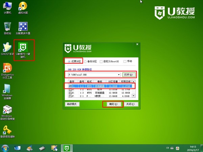Select the 还原分区 radio option

click(74, 61)
